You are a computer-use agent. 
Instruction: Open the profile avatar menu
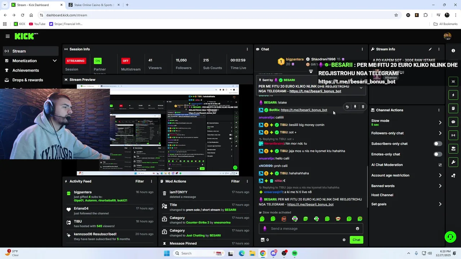[448, 36]
